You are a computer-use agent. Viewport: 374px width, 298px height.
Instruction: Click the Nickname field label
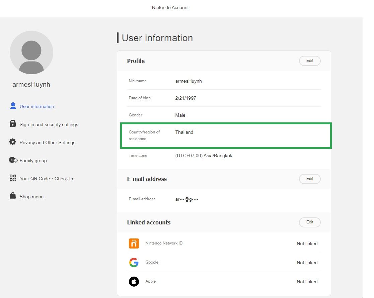tap(138, 81)
